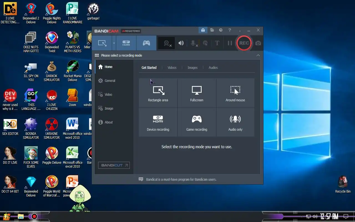
Task: Select the I LOVE CHUZZIN desktop icon
Action: coord(52,100)
